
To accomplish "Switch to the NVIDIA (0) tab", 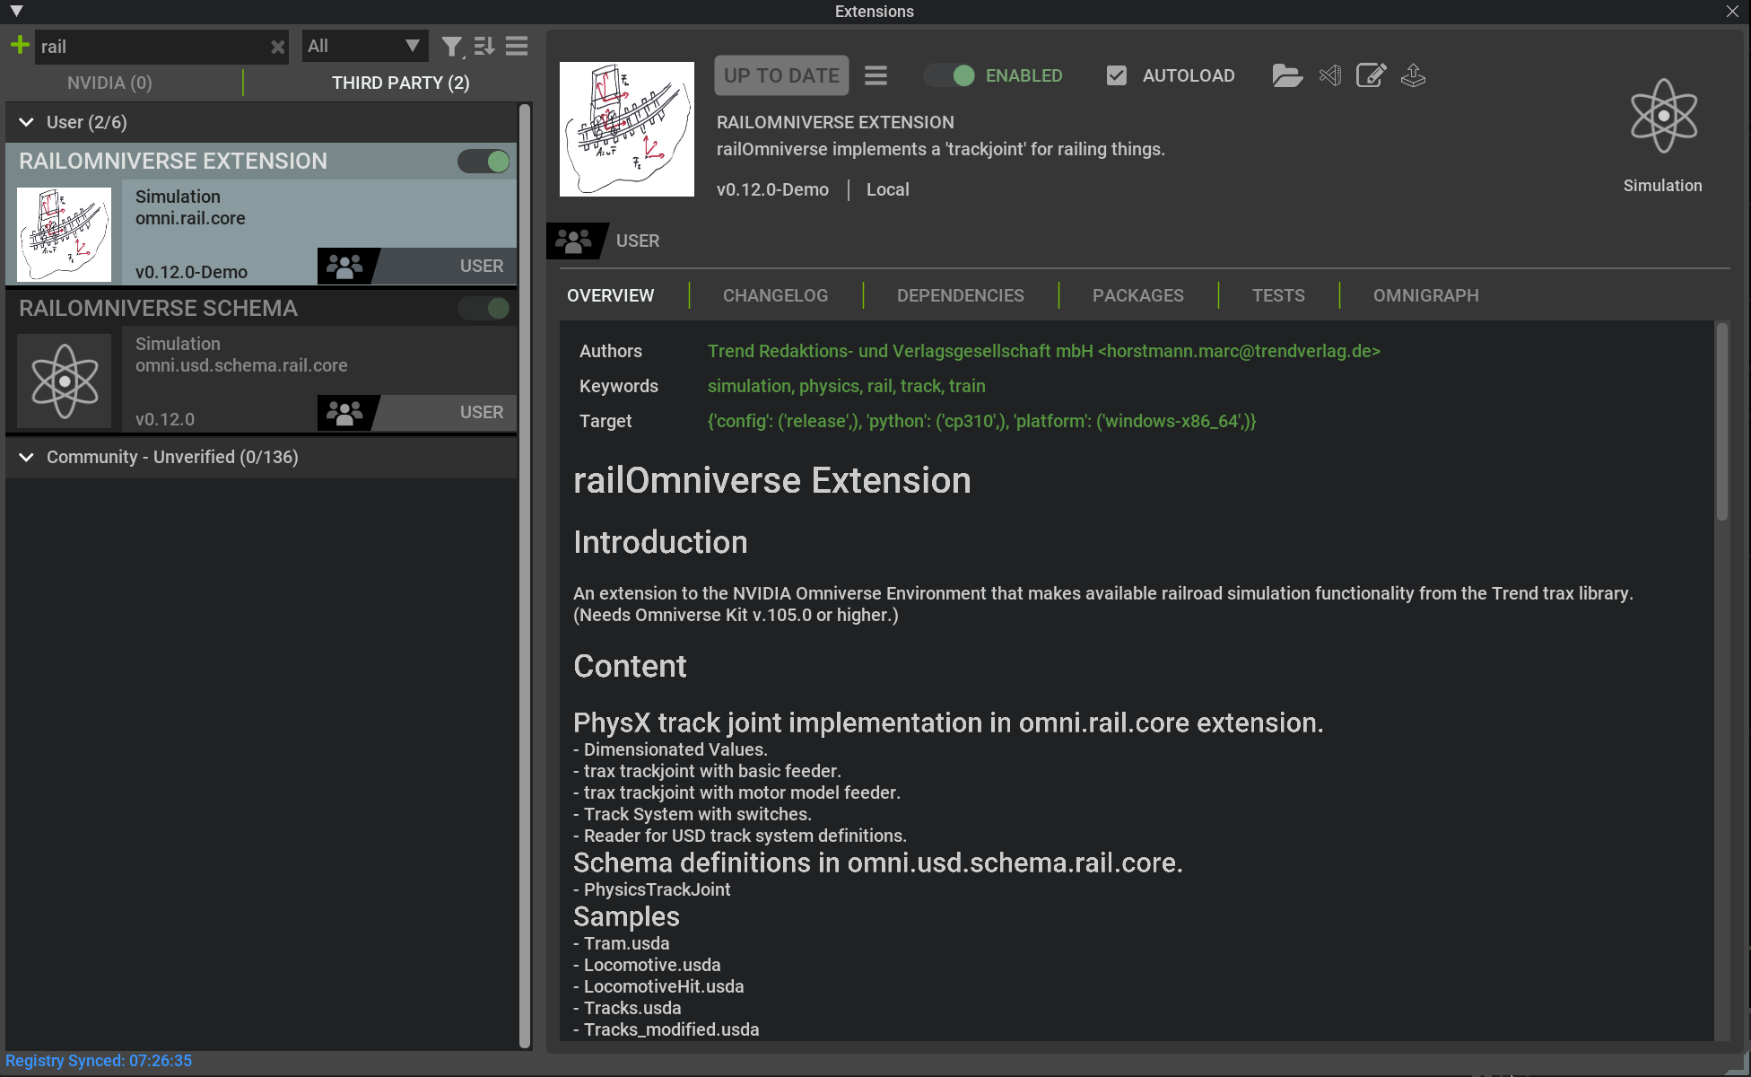I will [x=109, y=83].
